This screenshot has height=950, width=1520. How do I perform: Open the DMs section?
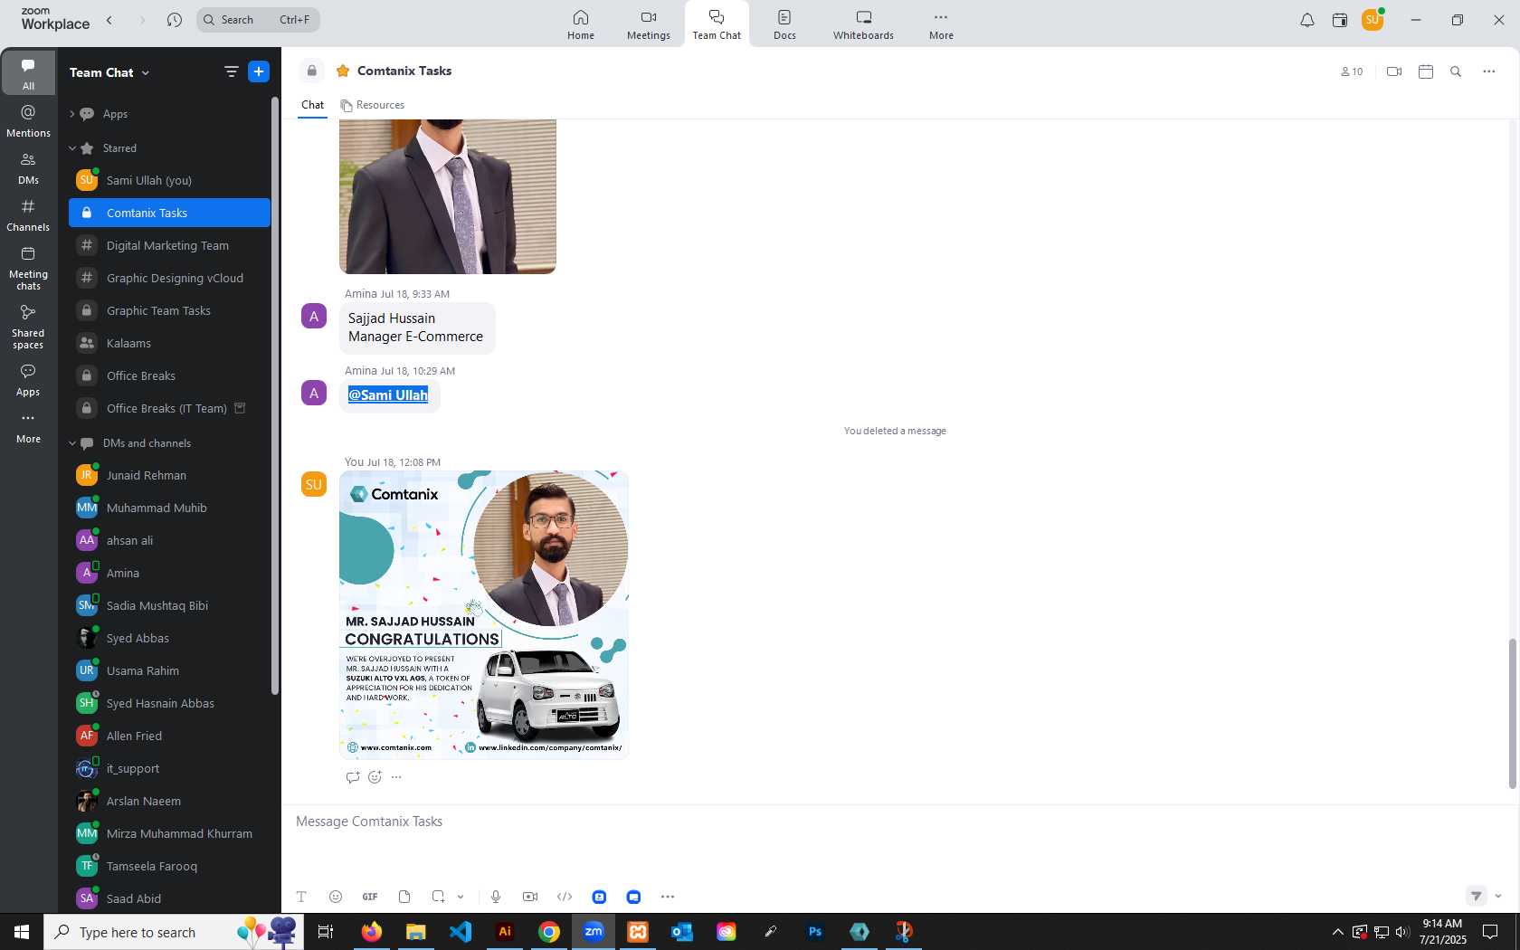(x=28, y=168)
